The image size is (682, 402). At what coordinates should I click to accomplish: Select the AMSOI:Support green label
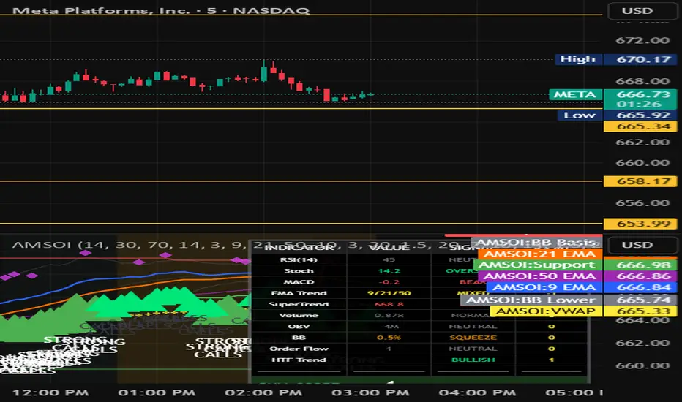[x=538, y=265]
